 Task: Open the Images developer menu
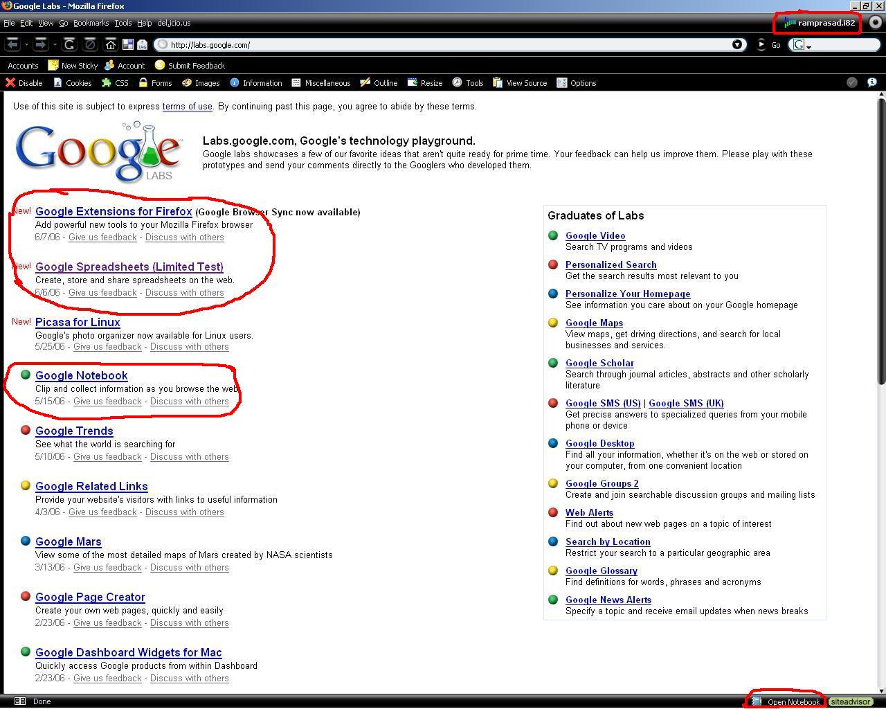tap(201, 82)
